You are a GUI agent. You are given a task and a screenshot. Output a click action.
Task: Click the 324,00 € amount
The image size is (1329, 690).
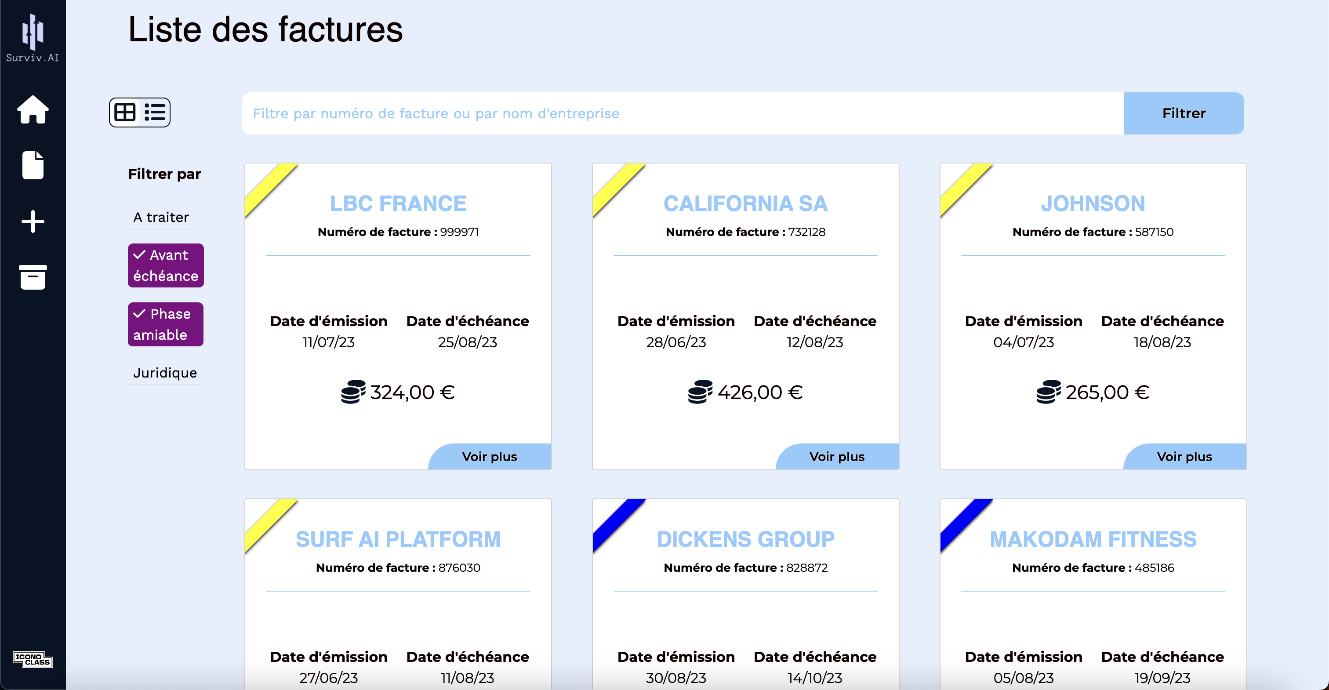412,392
